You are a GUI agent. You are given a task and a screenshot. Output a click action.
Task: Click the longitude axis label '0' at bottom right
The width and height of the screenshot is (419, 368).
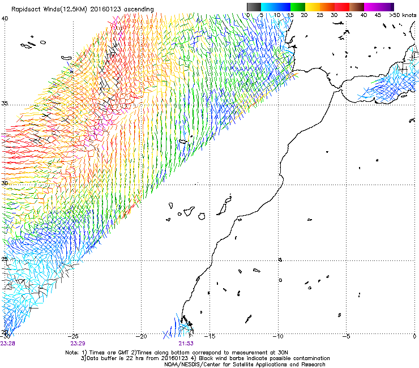coord(414,336)
